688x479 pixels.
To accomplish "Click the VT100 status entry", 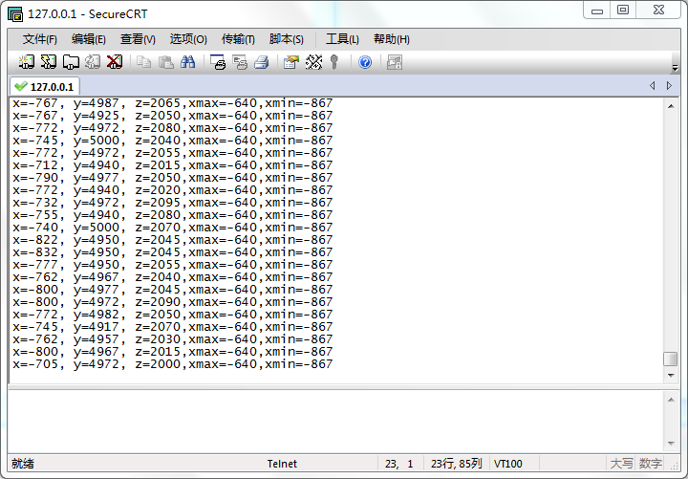I will 507,464.
